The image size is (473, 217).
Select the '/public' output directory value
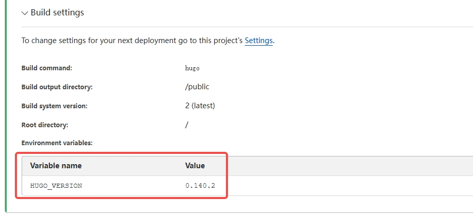click(197, 87)
